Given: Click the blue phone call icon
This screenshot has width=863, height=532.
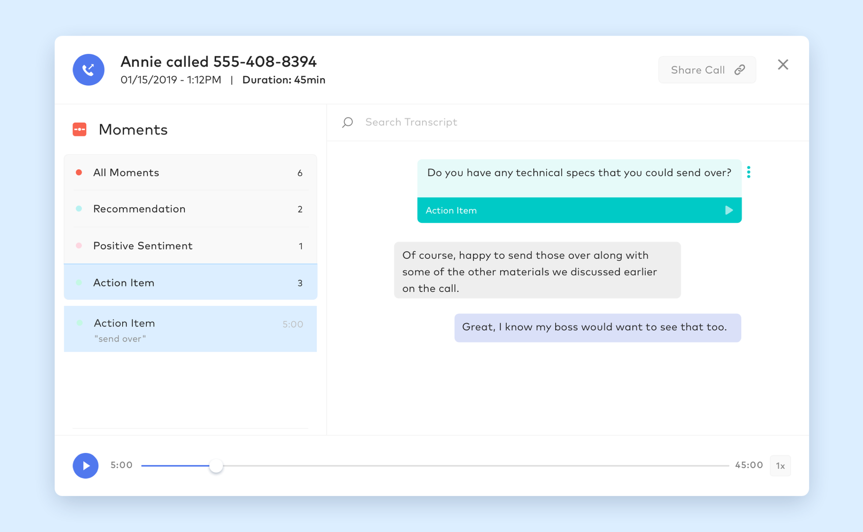Looking at the screenshot, I should [88, 69].
